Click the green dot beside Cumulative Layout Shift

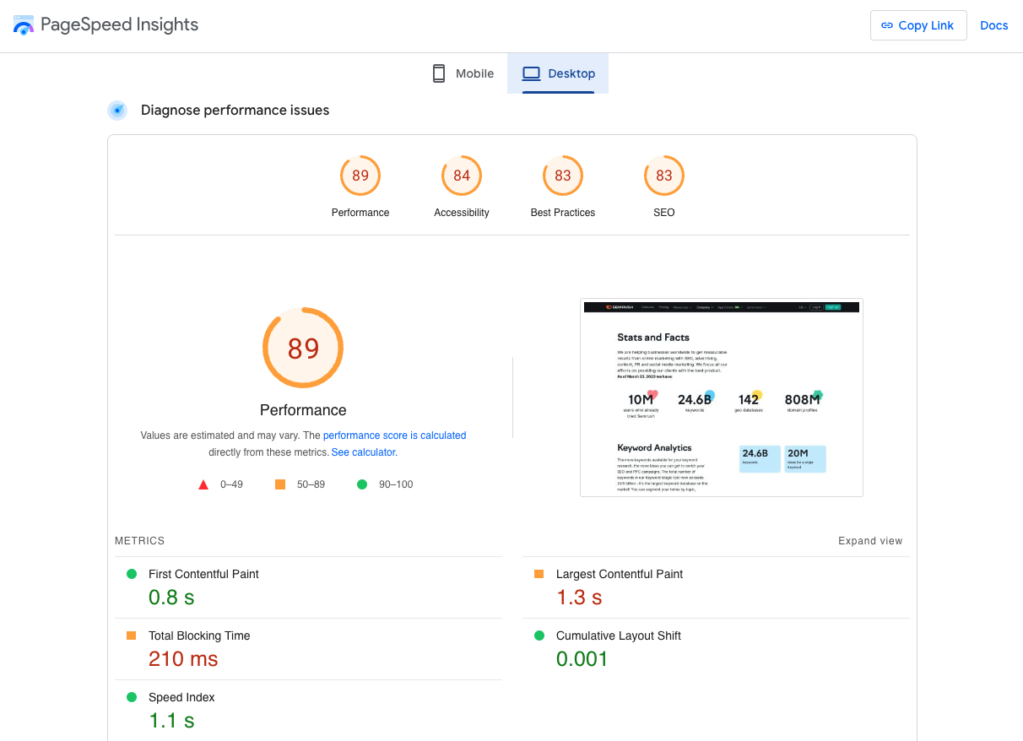pos(539,635)
